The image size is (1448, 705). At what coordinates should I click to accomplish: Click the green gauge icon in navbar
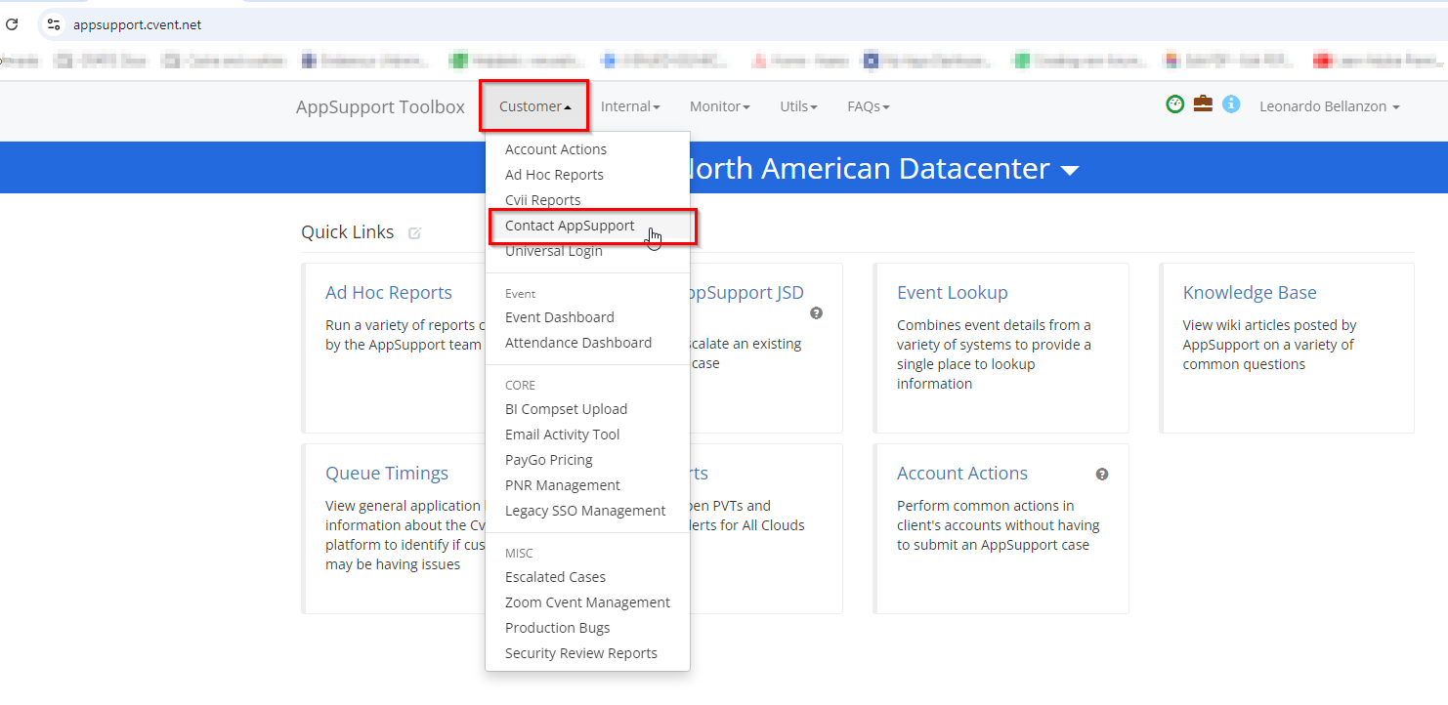1175,104
